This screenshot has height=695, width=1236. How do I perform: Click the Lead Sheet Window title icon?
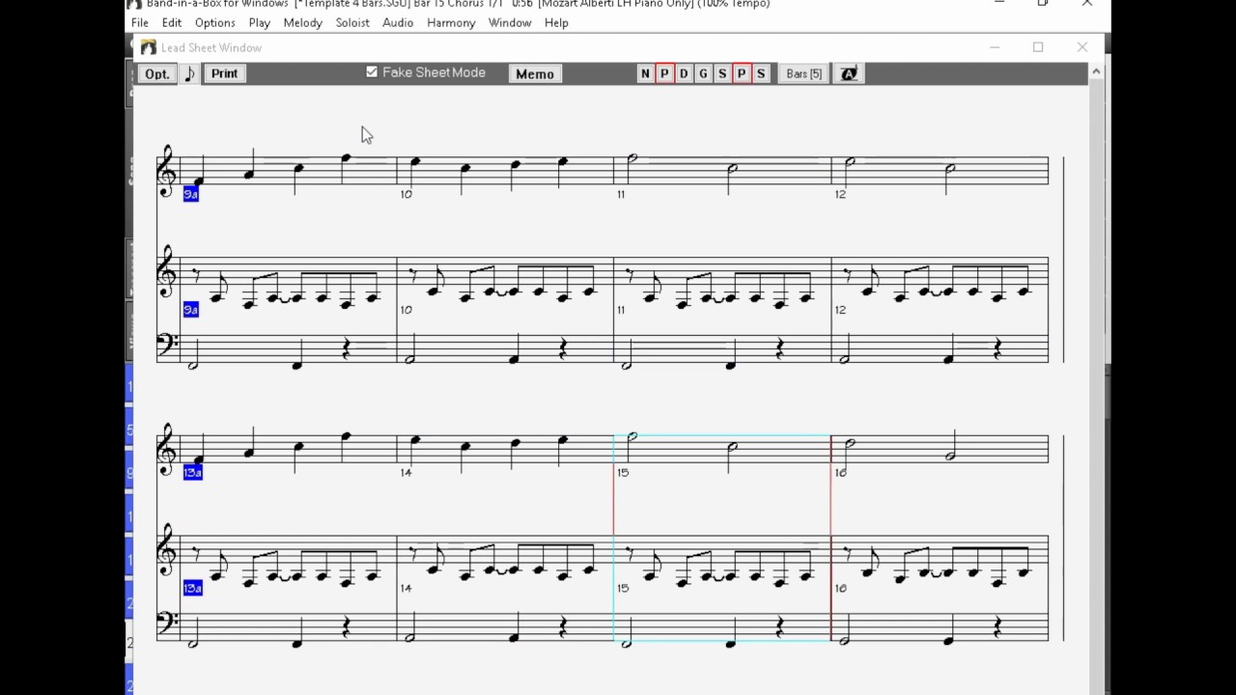[148, 47]
